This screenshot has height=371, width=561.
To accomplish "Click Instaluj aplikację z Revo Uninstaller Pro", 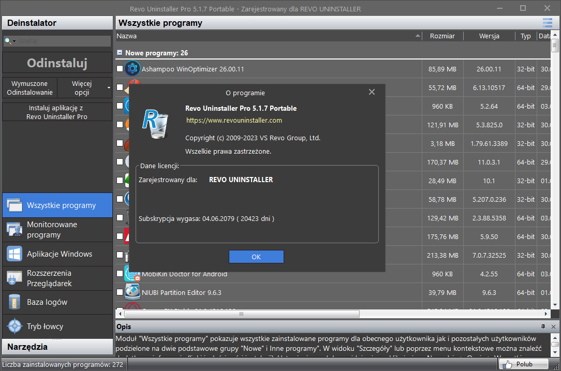I will [x=57, y=112].
